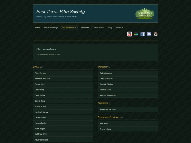Select director Joshua Iselin

(x=128, y=90)
